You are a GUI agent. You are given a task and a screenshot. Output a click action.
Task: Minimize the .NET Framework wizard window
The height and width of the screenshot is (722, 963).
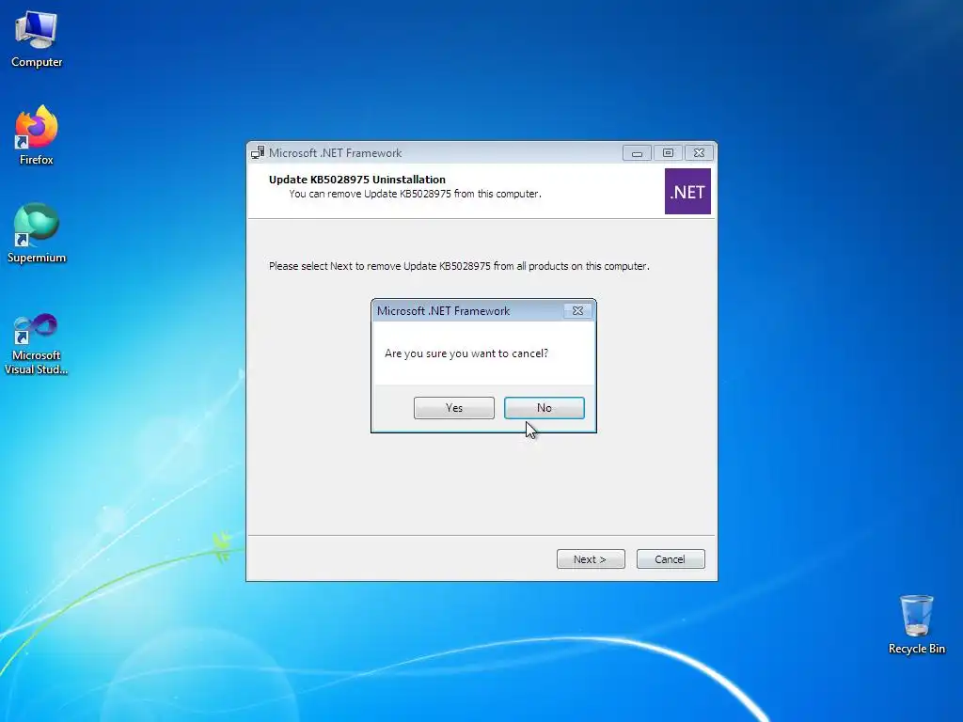pyautogui.click(x=637, y=153)
